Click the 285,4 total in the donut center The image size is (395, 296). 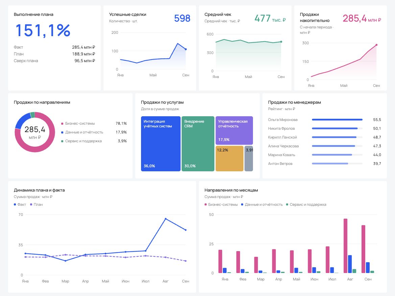pyautogui.click(x=35, y=129)
